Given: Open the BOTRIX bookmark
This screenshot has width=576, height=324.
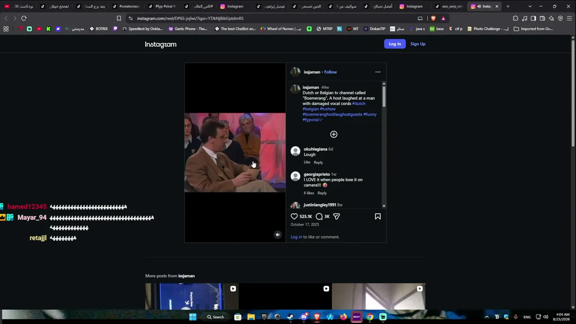Looking at the screenshot, I should (x=99, y=29).
